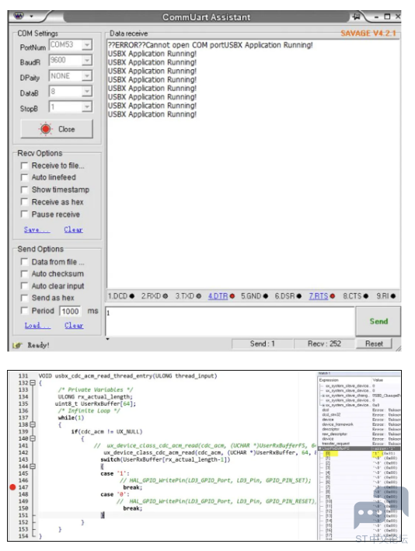The image size is (415, 551).
Task: Enable Auto linefeed checkbox
Action: (x=24, y=177)
